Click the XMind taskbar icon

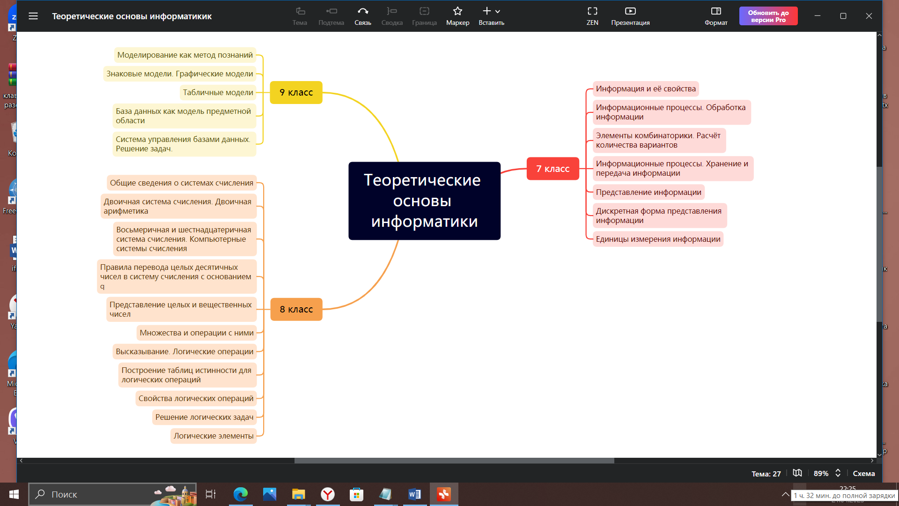(444, 494)
